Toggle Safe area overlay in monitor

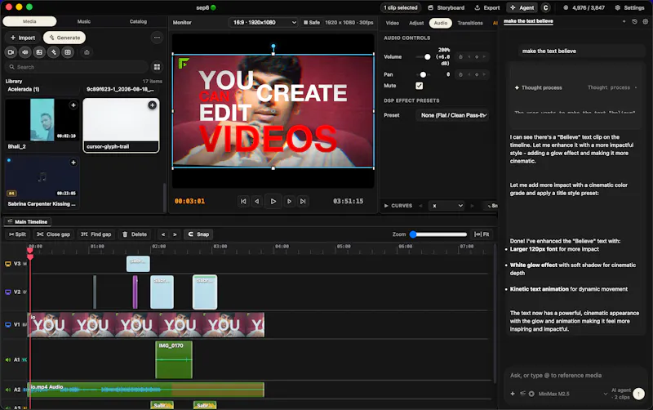click(312, 23)
